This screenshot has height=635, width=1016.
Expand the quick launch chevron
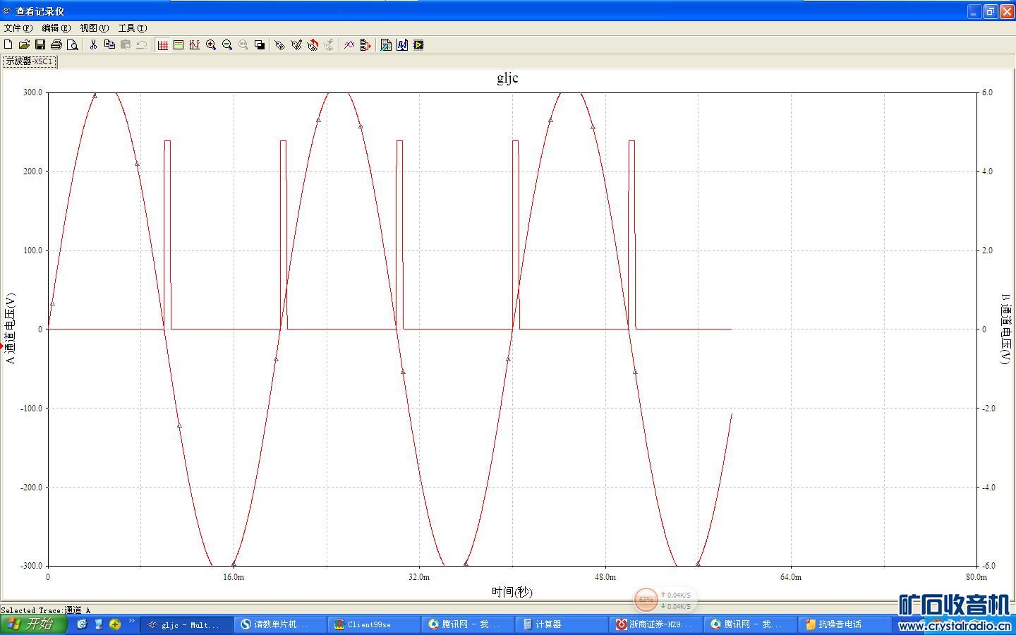[x=131, y=621]
